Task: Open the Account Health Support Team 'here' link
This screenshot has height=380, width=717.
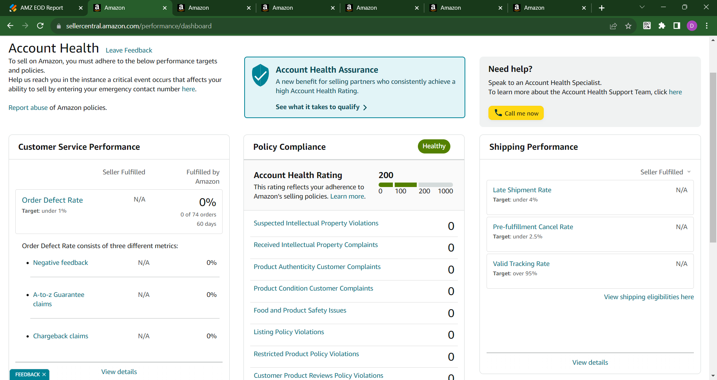Action: (x=675, y=92)
